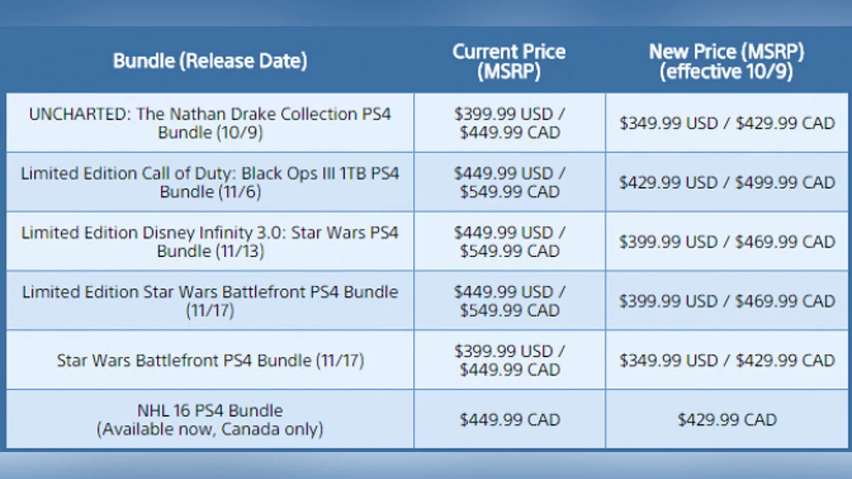
Task: Select the Disney Infinity 3.0 Star Wars bundle name
Action: point(210,241)
